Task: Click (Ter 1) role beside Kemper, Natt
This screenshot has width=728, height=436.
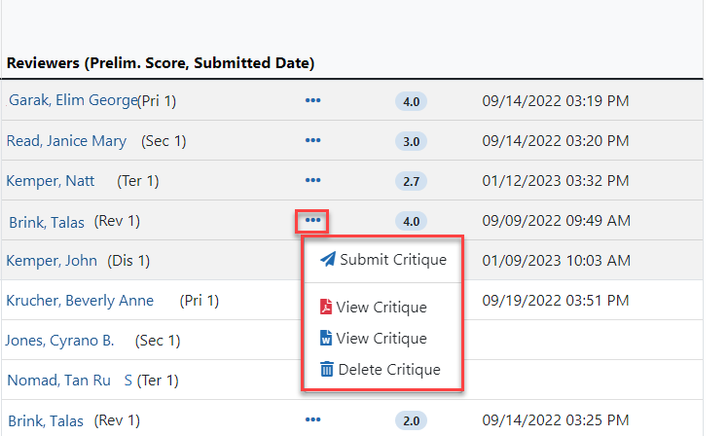Action: tap(138, 181)
